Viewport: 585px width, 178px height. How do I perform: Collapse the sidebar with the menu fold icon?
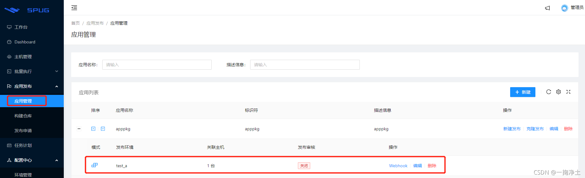[74, 8]
